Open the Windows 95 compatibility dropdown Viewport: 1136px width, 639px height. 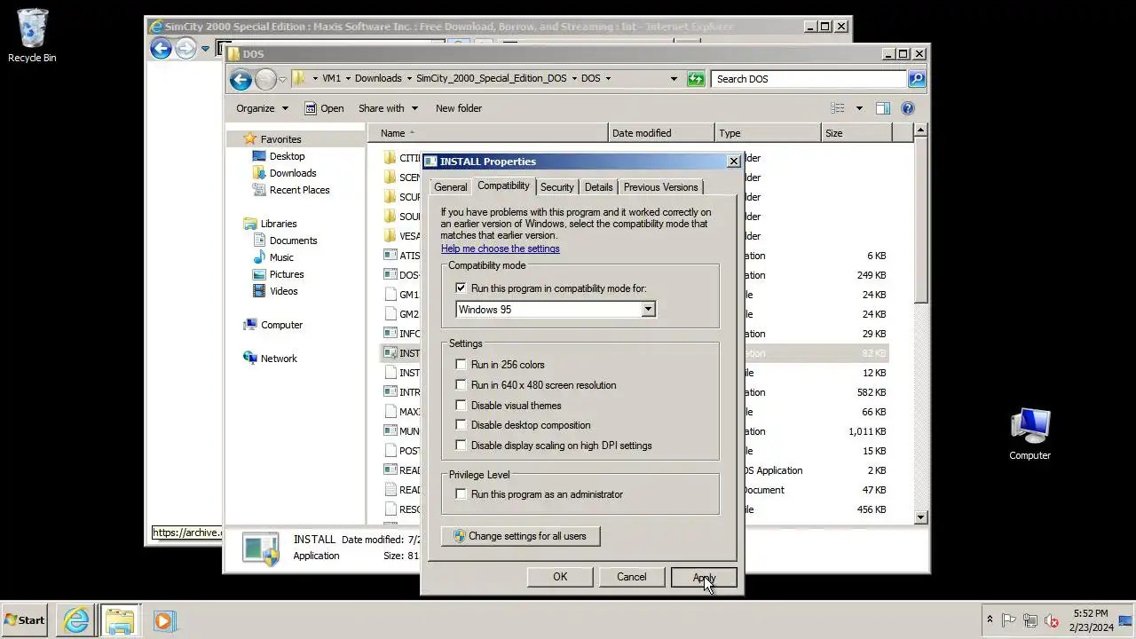click(x=648, y=310)
